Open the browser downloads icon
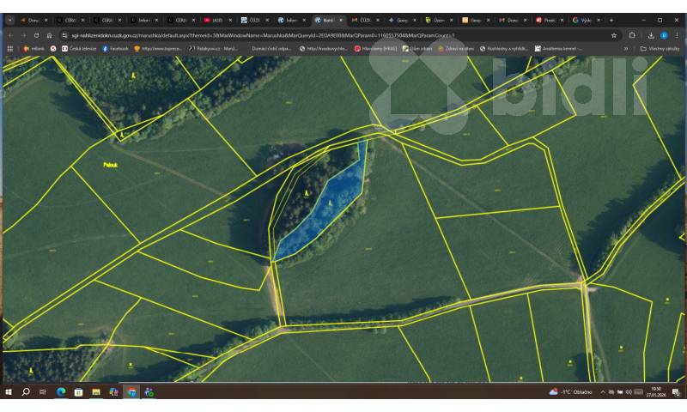687x412 pixels. coord(651,35)
